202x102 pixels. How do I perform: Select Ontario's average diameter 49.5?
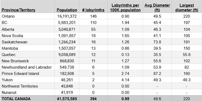(x=157, y=16)
